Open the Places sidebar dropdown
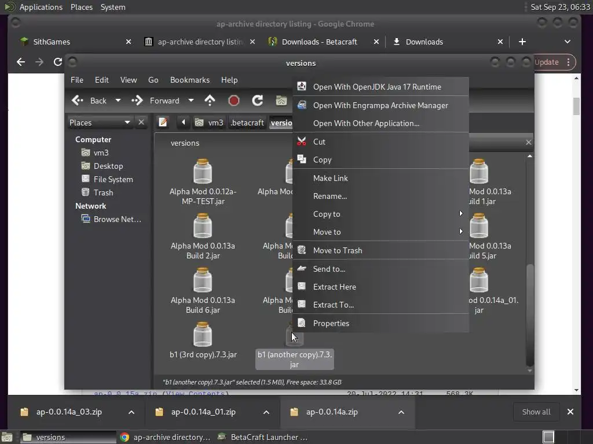Screen dimensions: 593x444 [100, 123]
